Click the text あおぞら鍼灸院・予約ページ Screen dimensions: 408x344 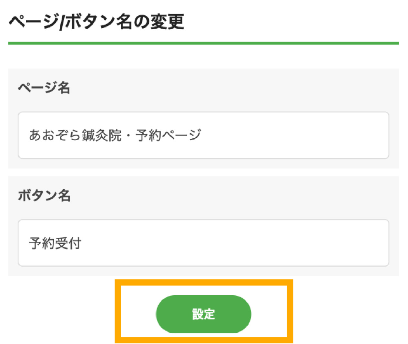coord(115,135)
